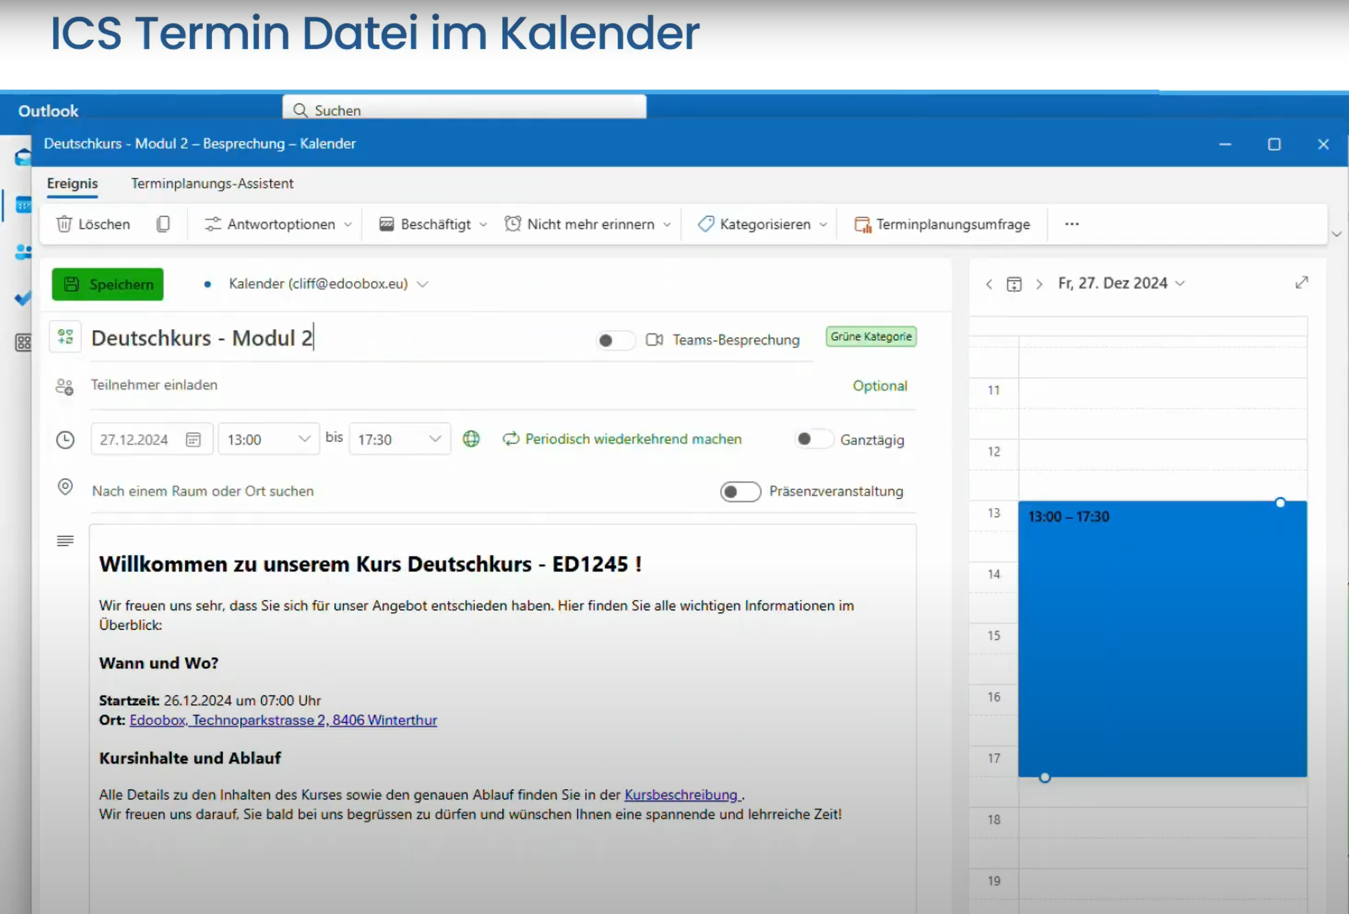Turn on Präsenzveranstaltung toggle

coord(740,492)
